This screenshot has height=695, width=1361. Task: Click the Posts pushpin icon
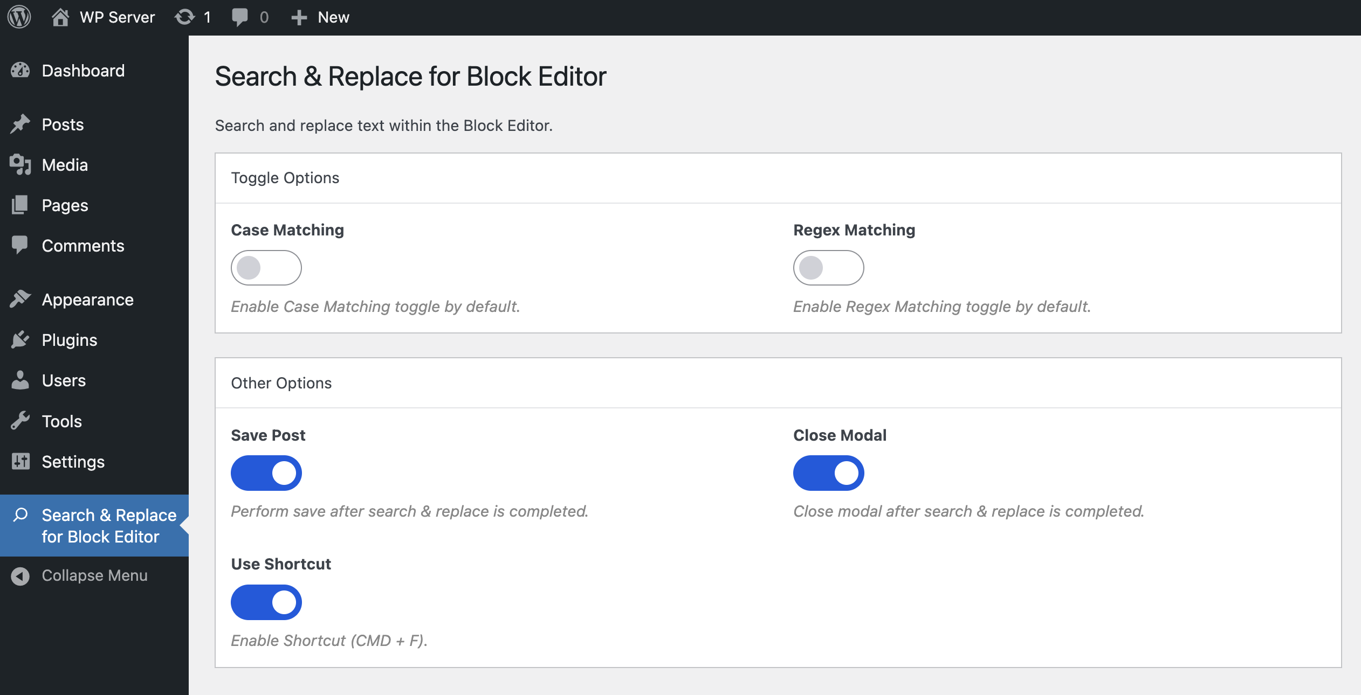(x=20, y=124)
